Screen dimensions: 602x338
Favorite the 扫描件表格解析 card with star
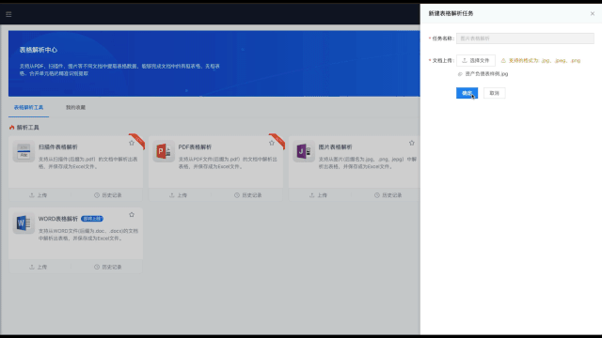tap(132, 143)
